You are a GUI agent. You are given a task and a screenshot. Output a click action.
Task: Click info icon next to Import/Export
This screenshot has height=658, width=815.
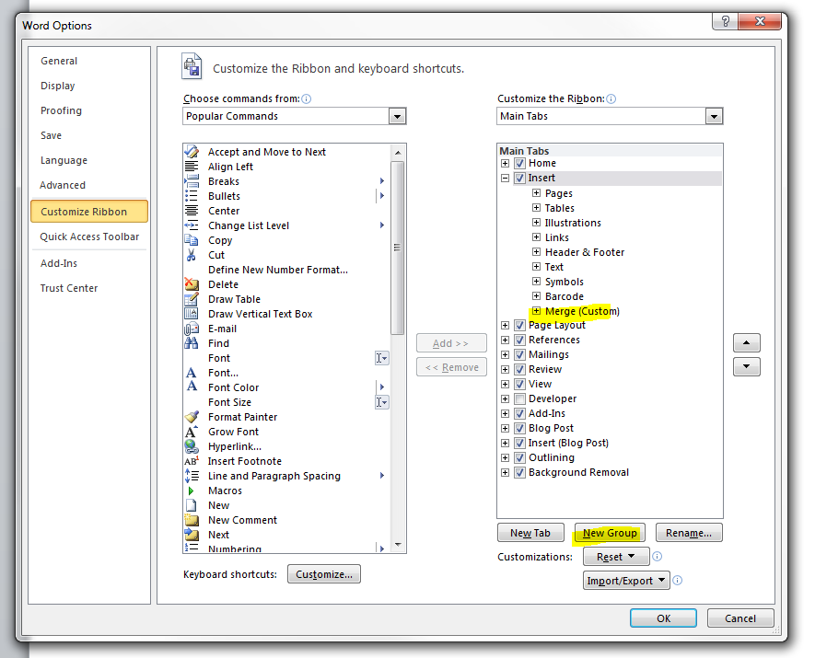point(677,580)
